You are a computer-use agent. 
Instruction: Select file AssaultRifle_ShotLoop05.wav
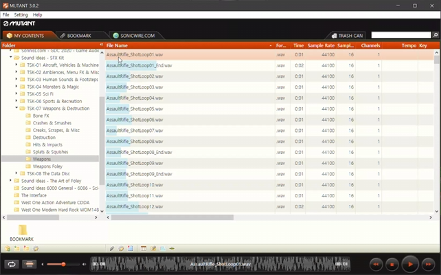click(269, 109)
